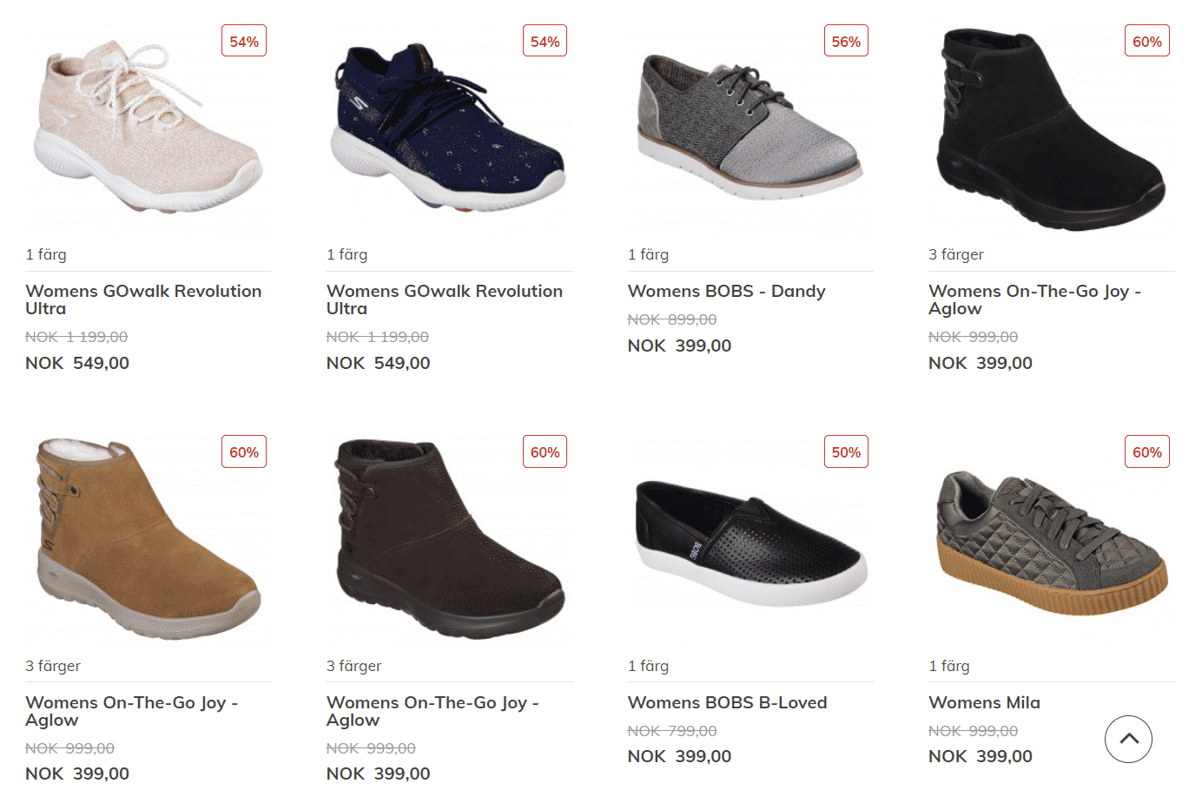Open the Womens Mila product link
The image size is (1202, 803).
coord(984,702)
